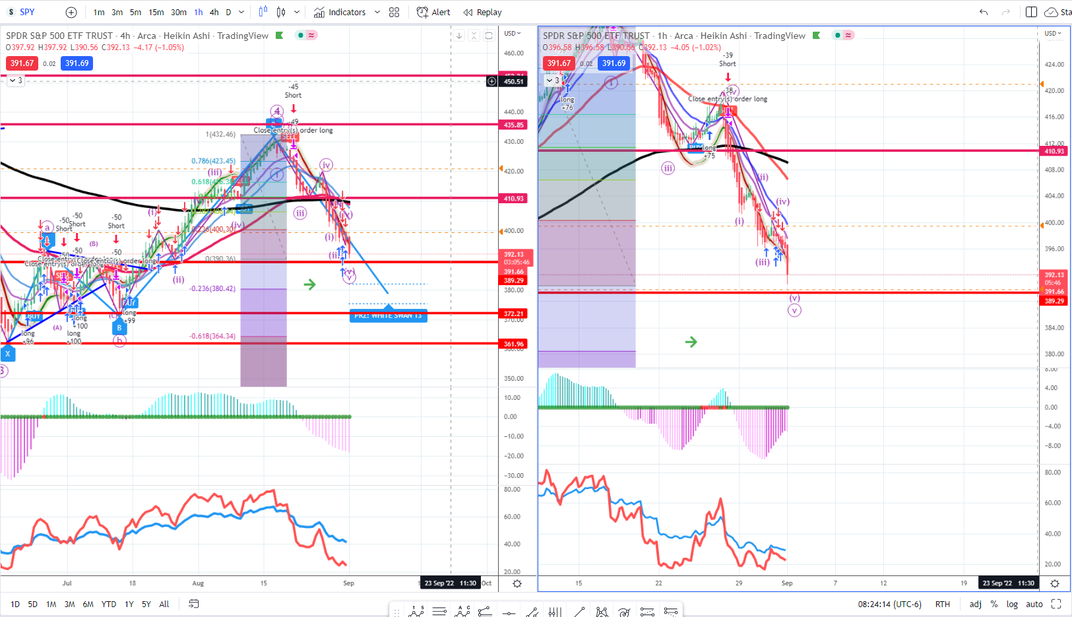
Task: Switch to the 1h timeframe
Action: point(199,12)
